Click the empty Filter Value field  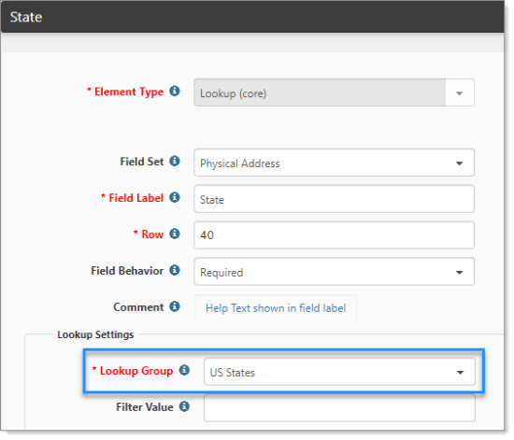click(x=339, y=408)
